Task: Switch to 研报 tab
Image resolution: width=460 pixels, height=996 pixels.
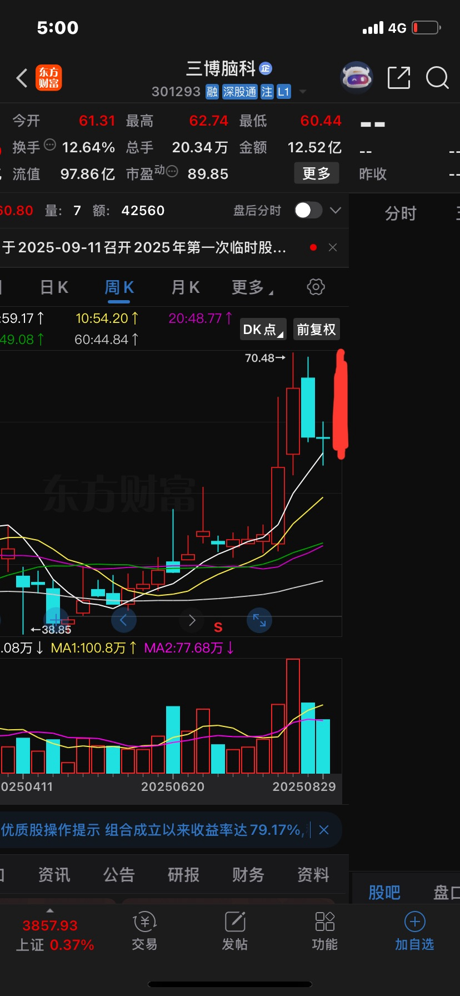Action: click(183, 875)
